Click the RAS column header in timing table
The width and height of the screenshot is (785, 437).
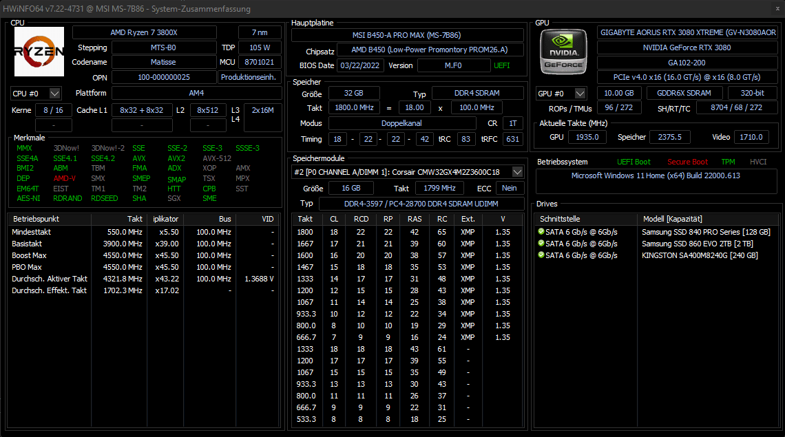415,219
